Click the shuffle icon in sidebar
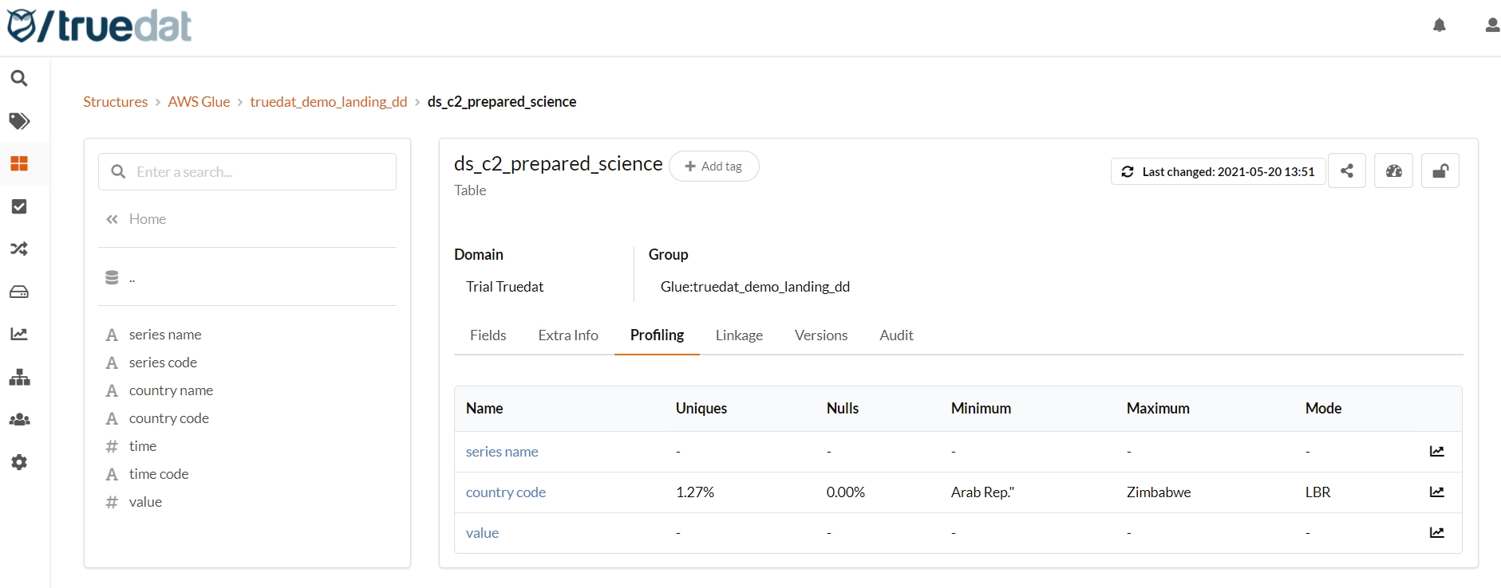The image size is (1501, 588). pyautogui.click(x=19, y=249)
